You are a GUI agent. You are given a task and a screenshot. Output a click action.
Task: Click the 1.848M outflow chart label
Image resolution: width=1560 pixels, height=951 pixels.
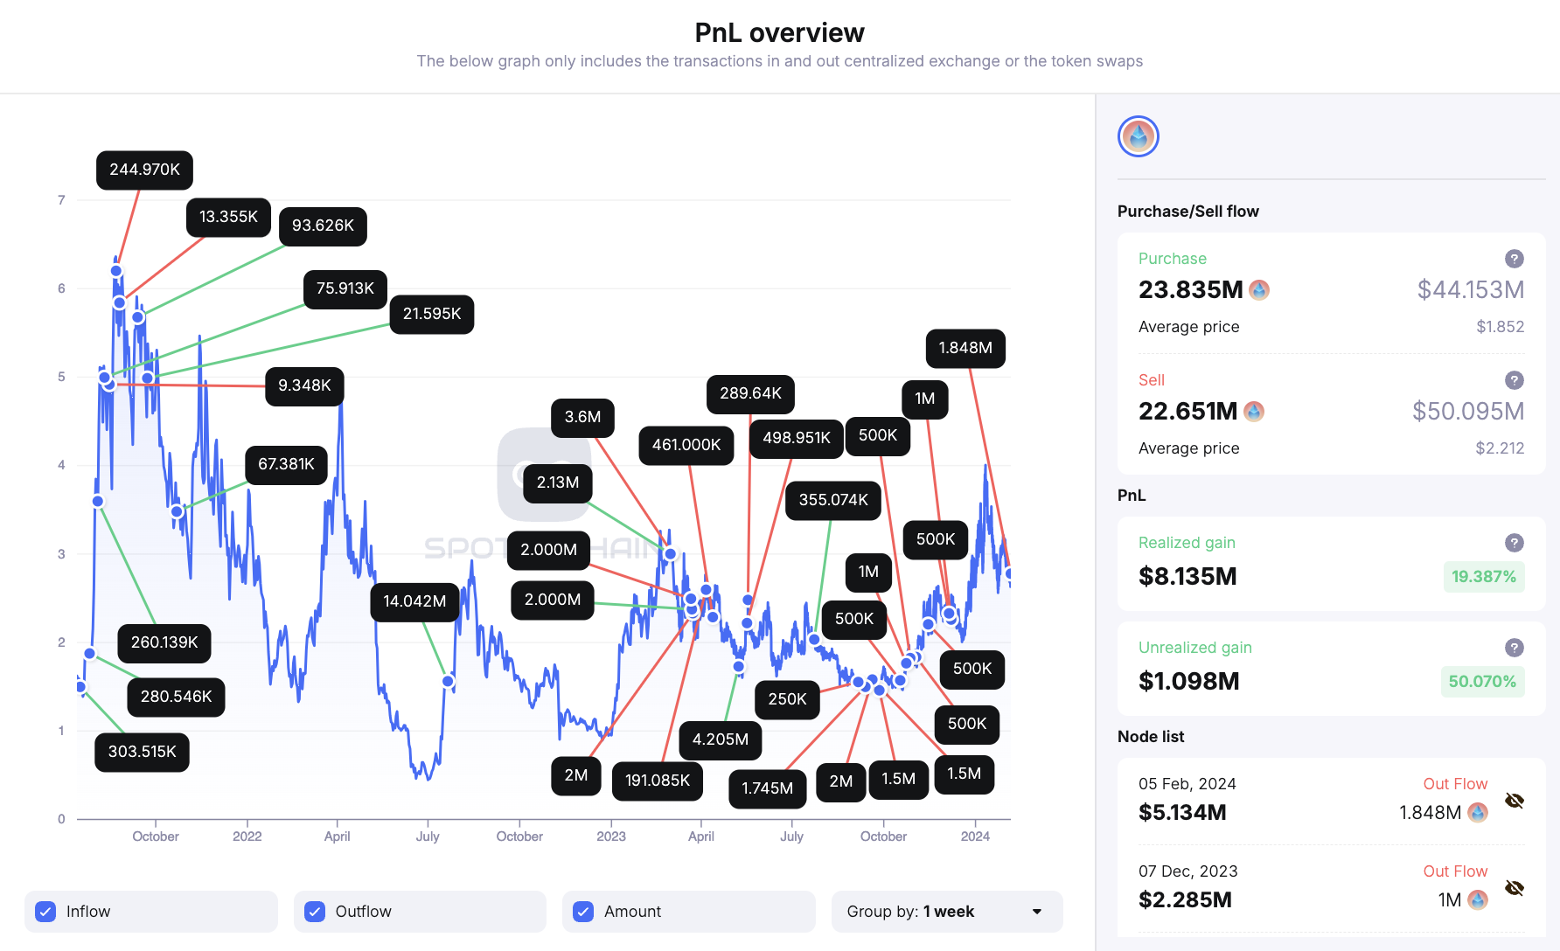965,348
